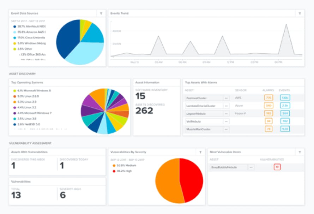Click the filter icon on Event Data Sources
Viewport: 314px width, 214px height.
[x=101, y=13]
